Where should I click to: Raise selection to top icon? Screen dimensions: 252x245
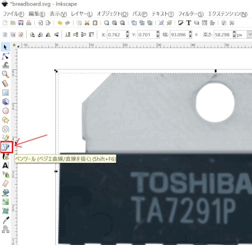(92, 35)
